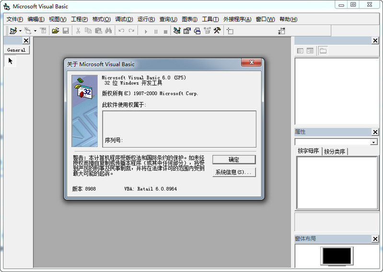Image resolution: width=383 pixels, height=272 pixels.
Task: Toggle Folders icon in Project Explorer
Action: (323, 51)
